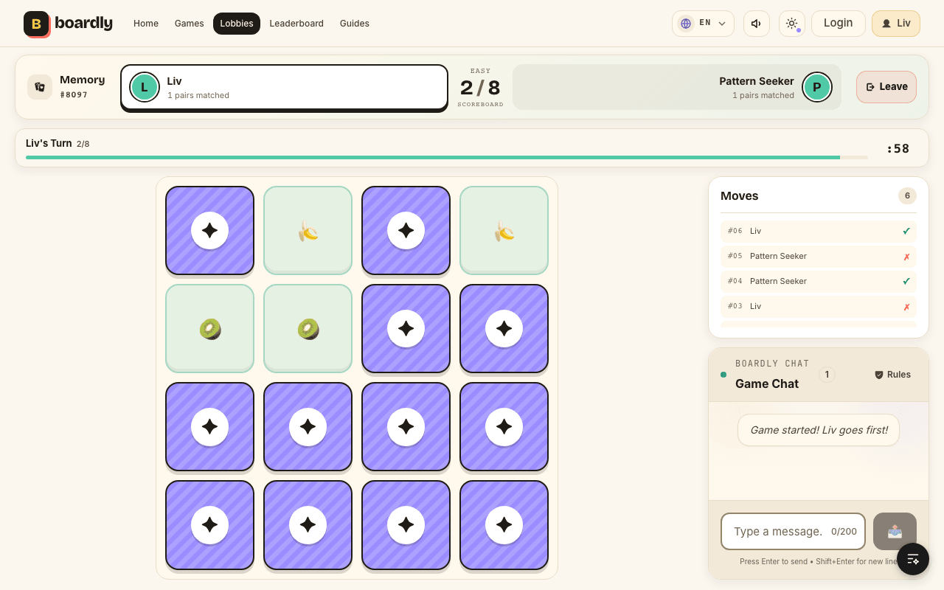Leave the game with Leave button
Image resolution: width=944 pixels, height=590 pixels.
pos(886,87)
